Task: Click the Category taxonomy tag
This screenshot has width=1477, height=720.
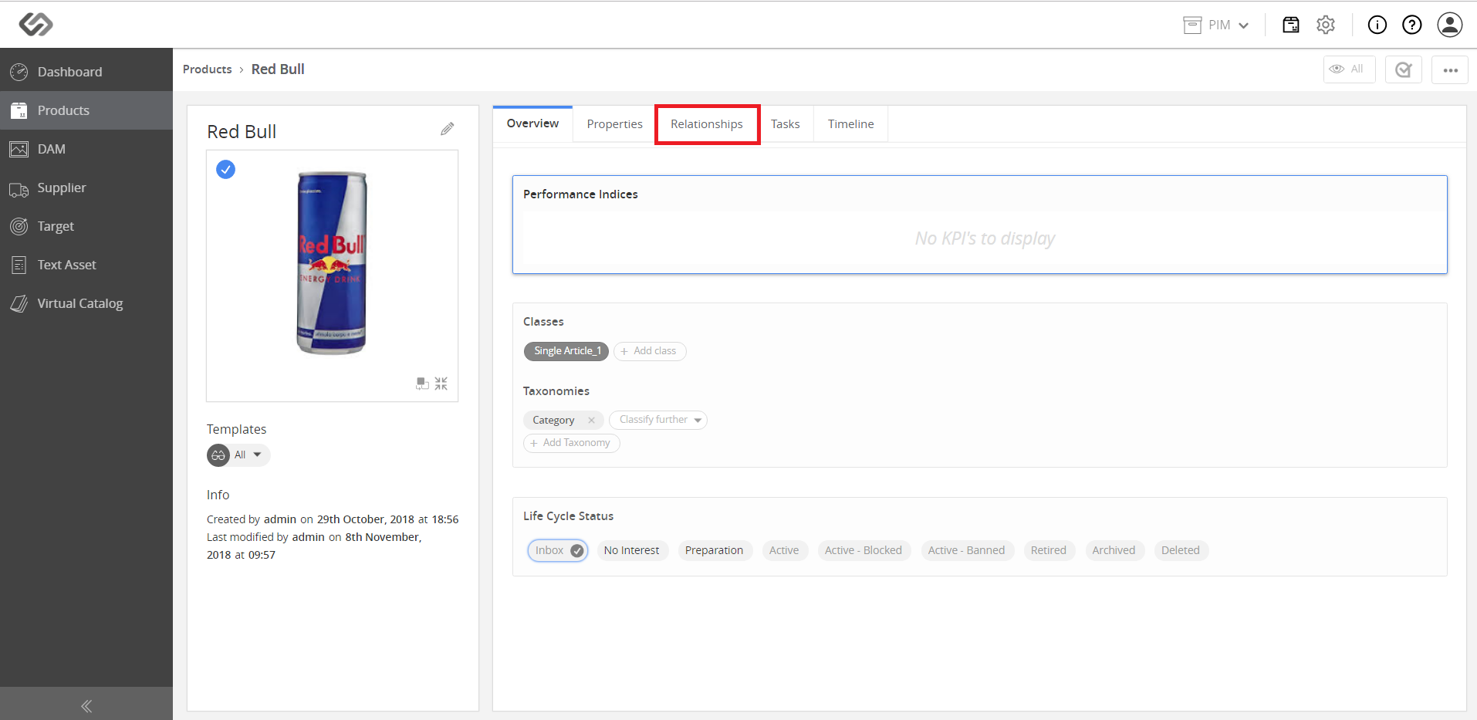Action: pyautogui.click(x=553, y=421)
